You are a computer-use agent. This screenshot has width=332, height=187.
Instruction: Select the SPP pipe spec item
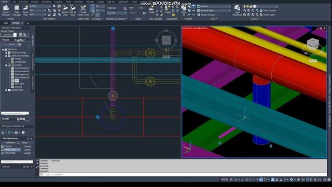[x=17, y=81]
